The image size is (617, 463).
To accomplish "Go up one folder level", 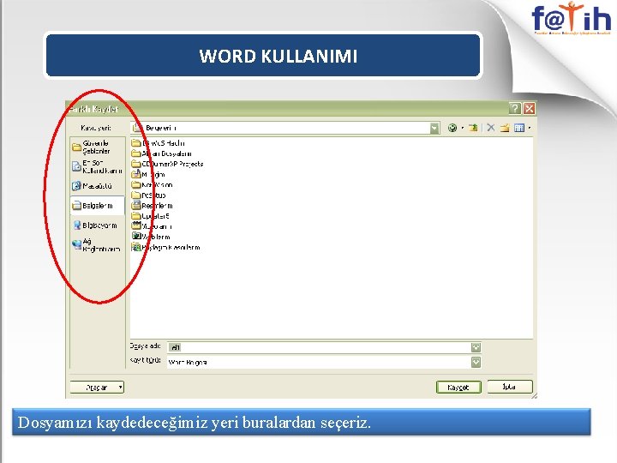I will point(473,128).
